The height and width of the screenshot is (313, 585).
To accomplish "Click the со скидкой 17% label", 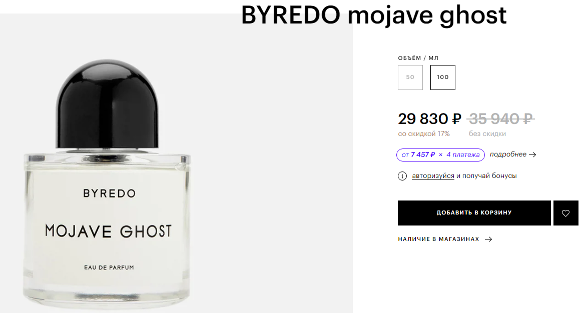I will tap(424, 134).
